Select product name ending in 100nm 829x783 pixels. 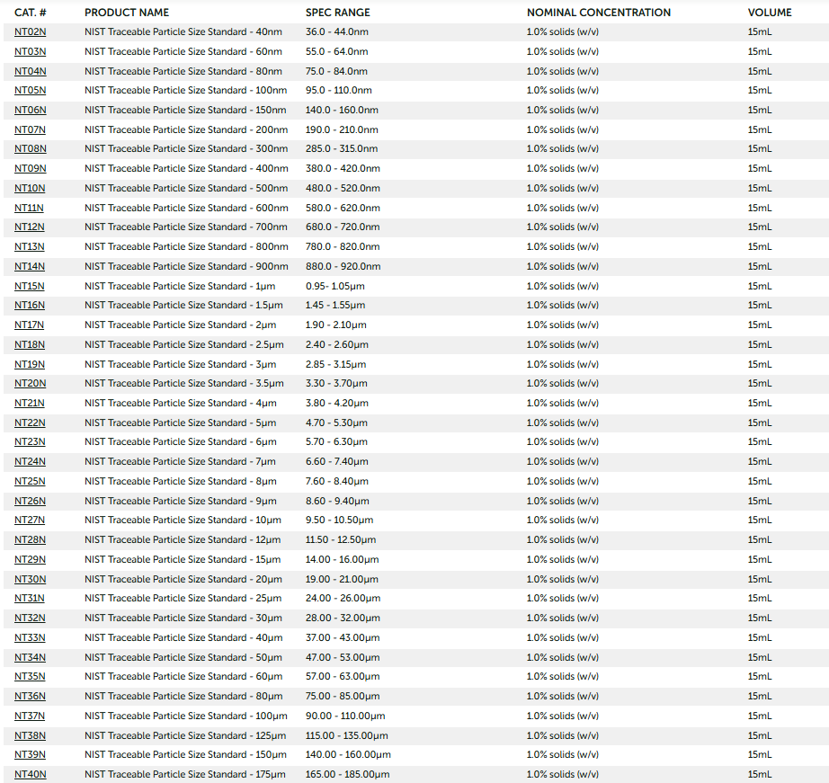[185, 90]
